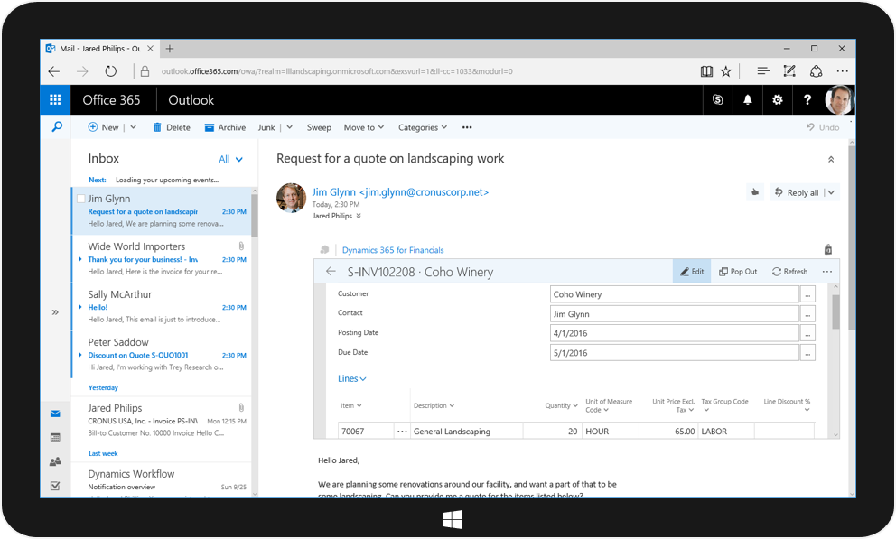896x539 pixels.
Task: Open the Office 365 app launcher grid
Action: tap(55, 100)
